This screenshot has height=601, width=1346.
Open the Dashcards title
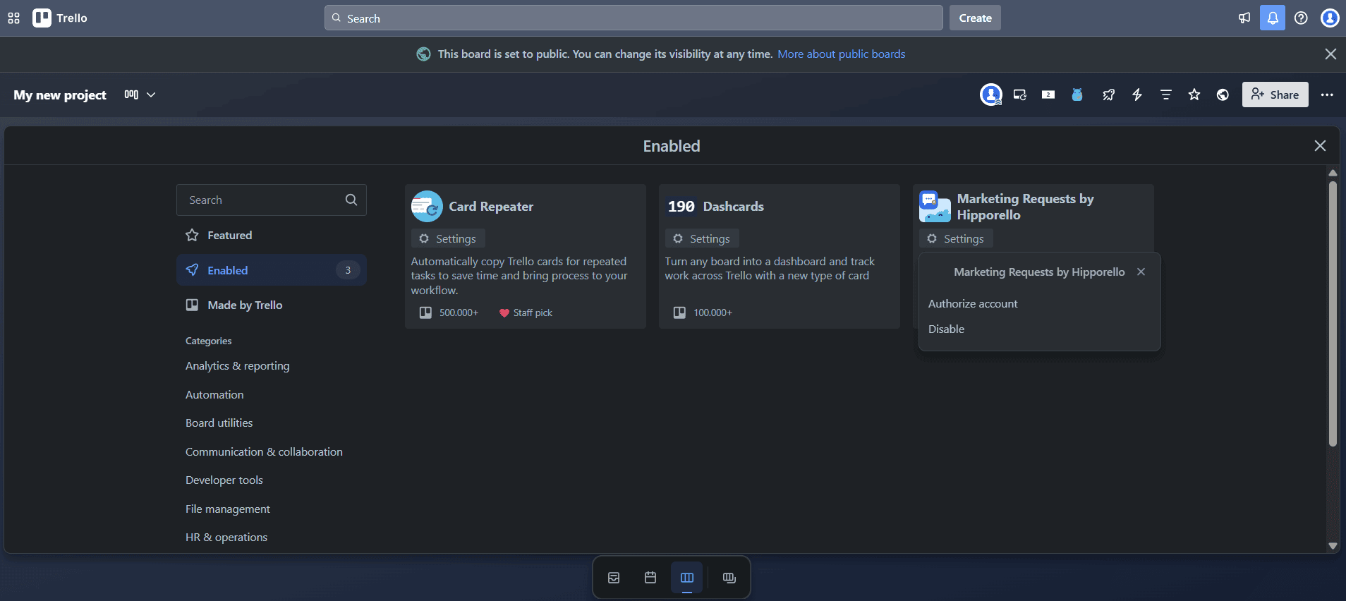click(x=734, y=206)
